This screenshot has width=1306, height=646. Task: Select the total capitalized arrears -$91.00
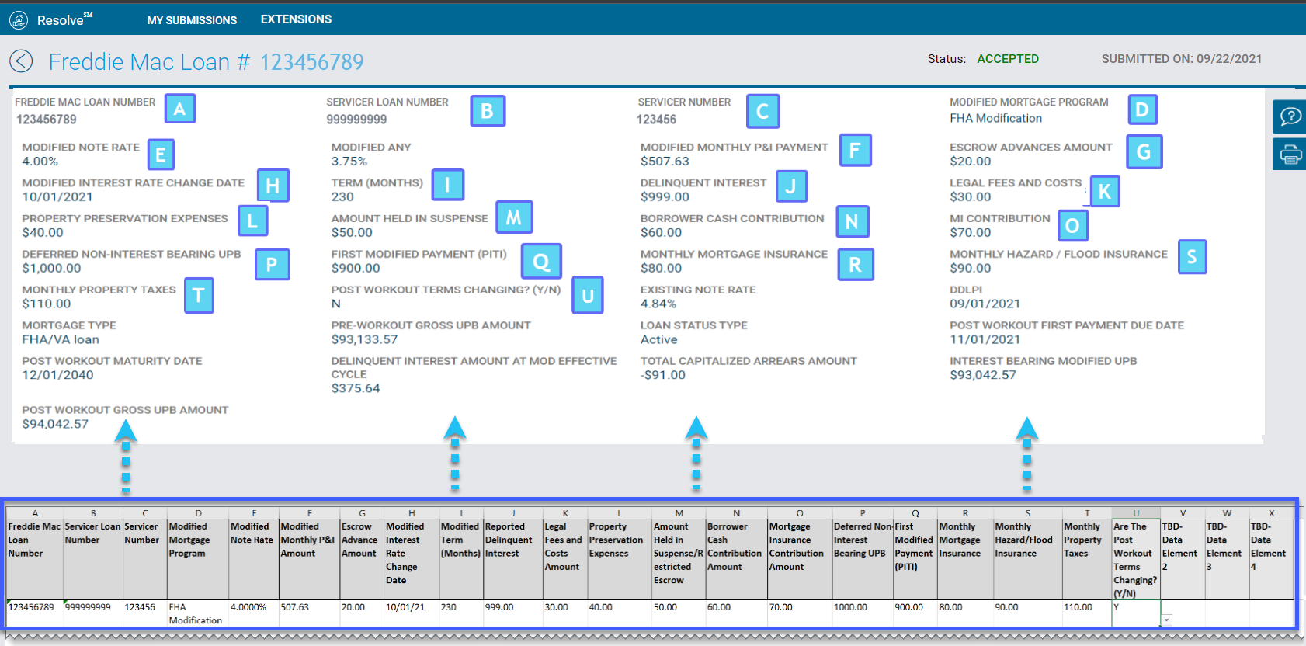pos(663,376)
